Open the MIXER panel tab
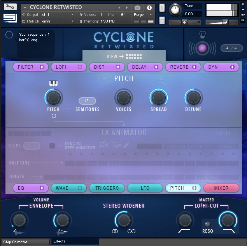247x246 pixels. [x=221, y=188]
